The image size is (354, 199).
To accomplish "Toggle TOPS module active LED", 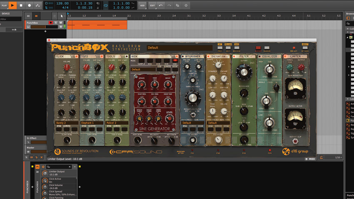I will [102, 56].
